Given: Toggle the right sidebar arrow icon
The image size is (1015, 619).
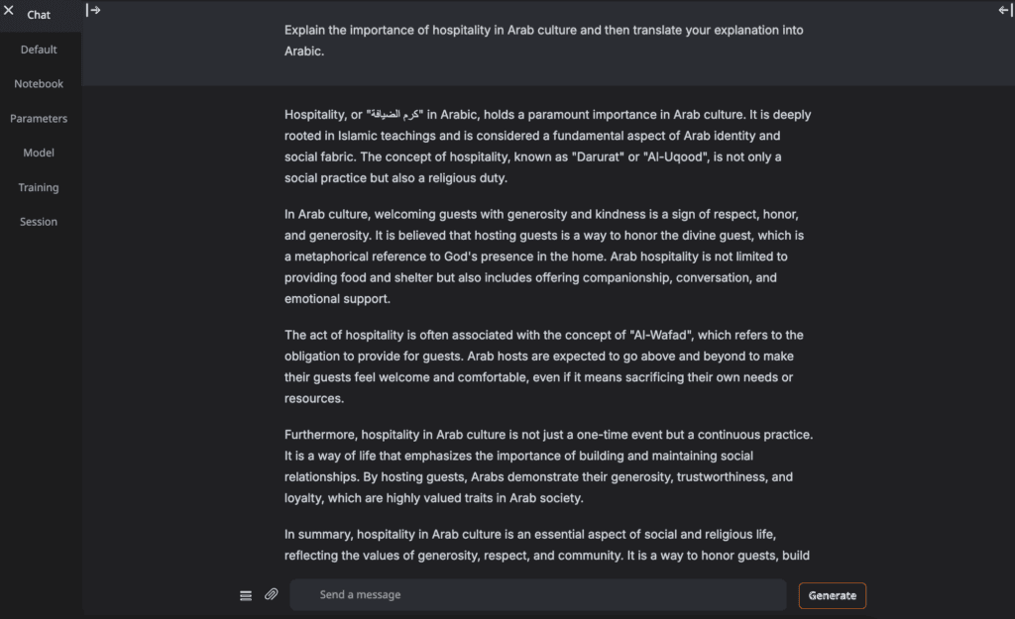Looking at the screenshot, I should [1005, 10].
